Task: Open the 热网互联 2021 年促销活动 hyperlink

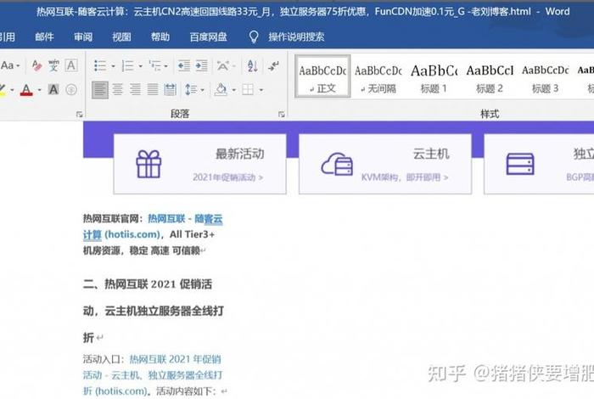Action: tap(152, 374)
